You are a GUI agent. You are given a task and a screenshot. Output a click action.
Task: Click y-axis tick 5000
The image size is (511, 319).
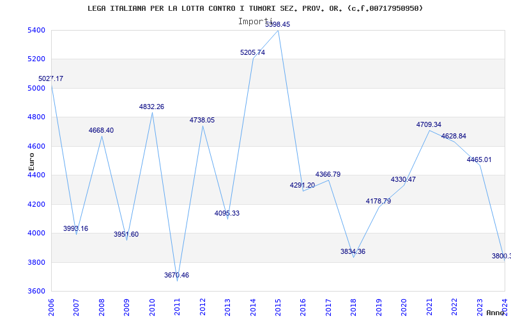click(36, 88)
